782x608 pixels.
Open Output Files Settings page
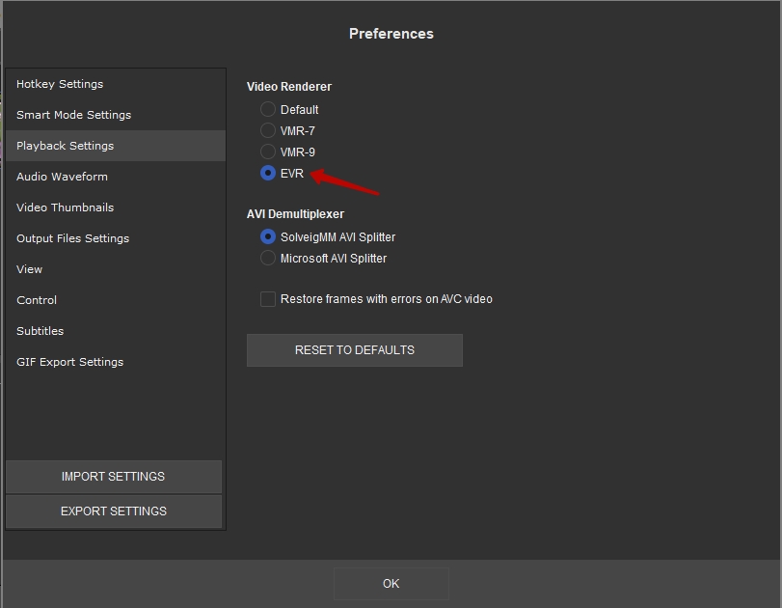72,238
